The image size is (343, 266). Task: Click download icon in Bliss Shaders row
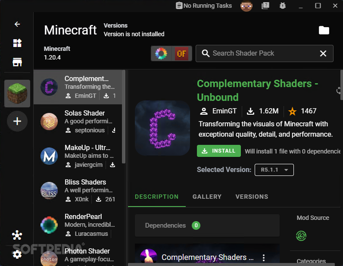99,199
